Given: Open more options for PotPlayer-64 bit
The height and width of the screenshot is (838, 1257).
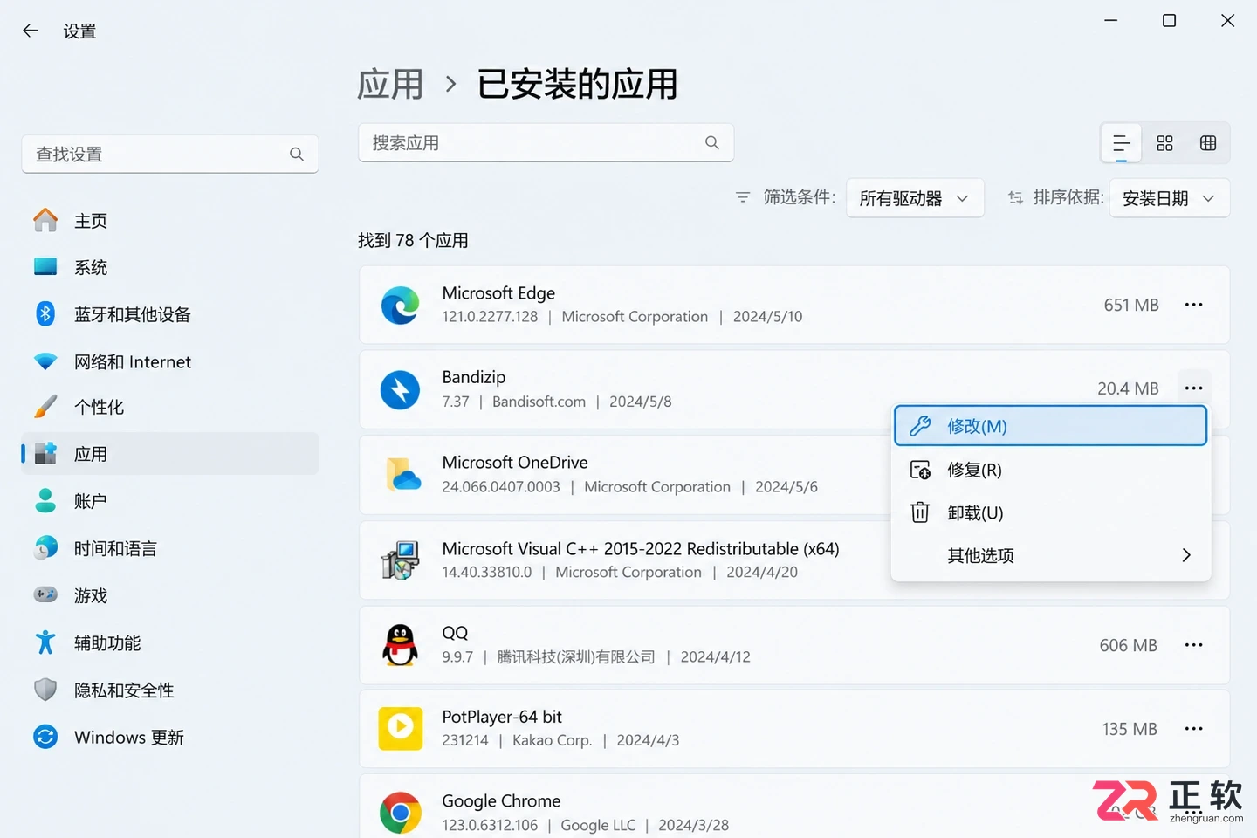Looking at the screenshot, I should tap(1193, 729).
